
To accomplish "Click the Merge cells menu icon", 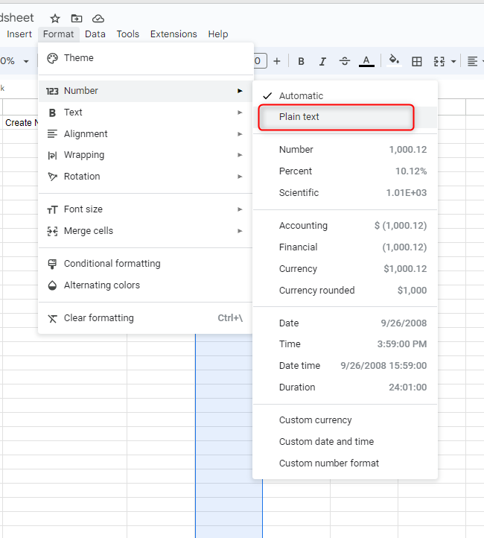I will tap(52, 231).
